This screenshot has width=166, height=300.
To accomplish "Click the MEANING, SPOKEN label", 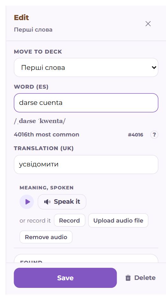I will coord(46,188).
